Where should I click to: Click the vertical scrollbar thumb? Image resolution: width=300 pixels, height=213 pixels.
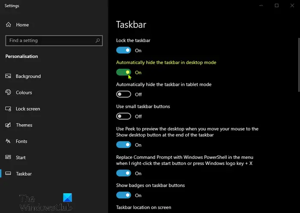point(299,65)
